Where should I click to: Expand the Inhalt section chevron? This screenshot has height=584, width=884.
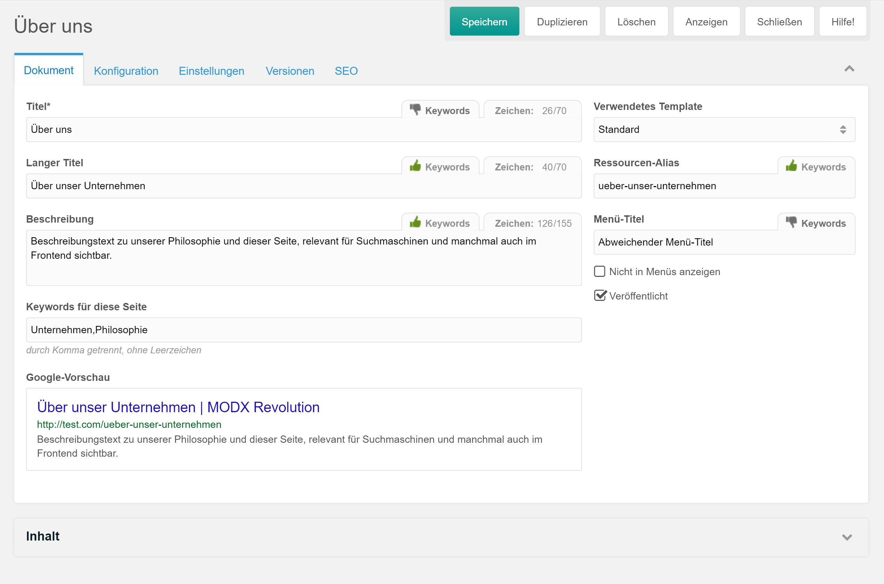point(847,537)
